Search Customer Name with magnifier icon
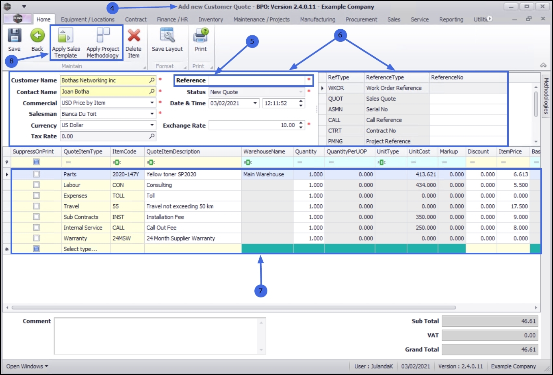The height and width of the screenshot is (375, 553). pos(152,80)
